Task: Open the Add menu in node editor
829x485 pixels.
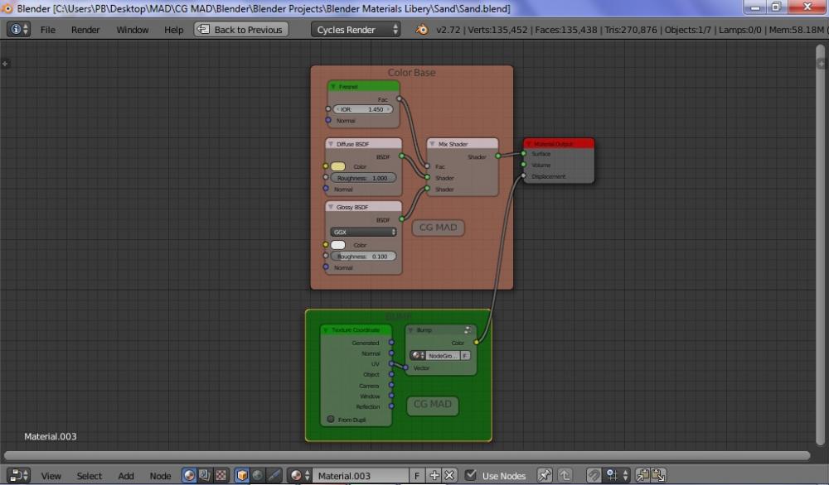Action: [126, 476]
